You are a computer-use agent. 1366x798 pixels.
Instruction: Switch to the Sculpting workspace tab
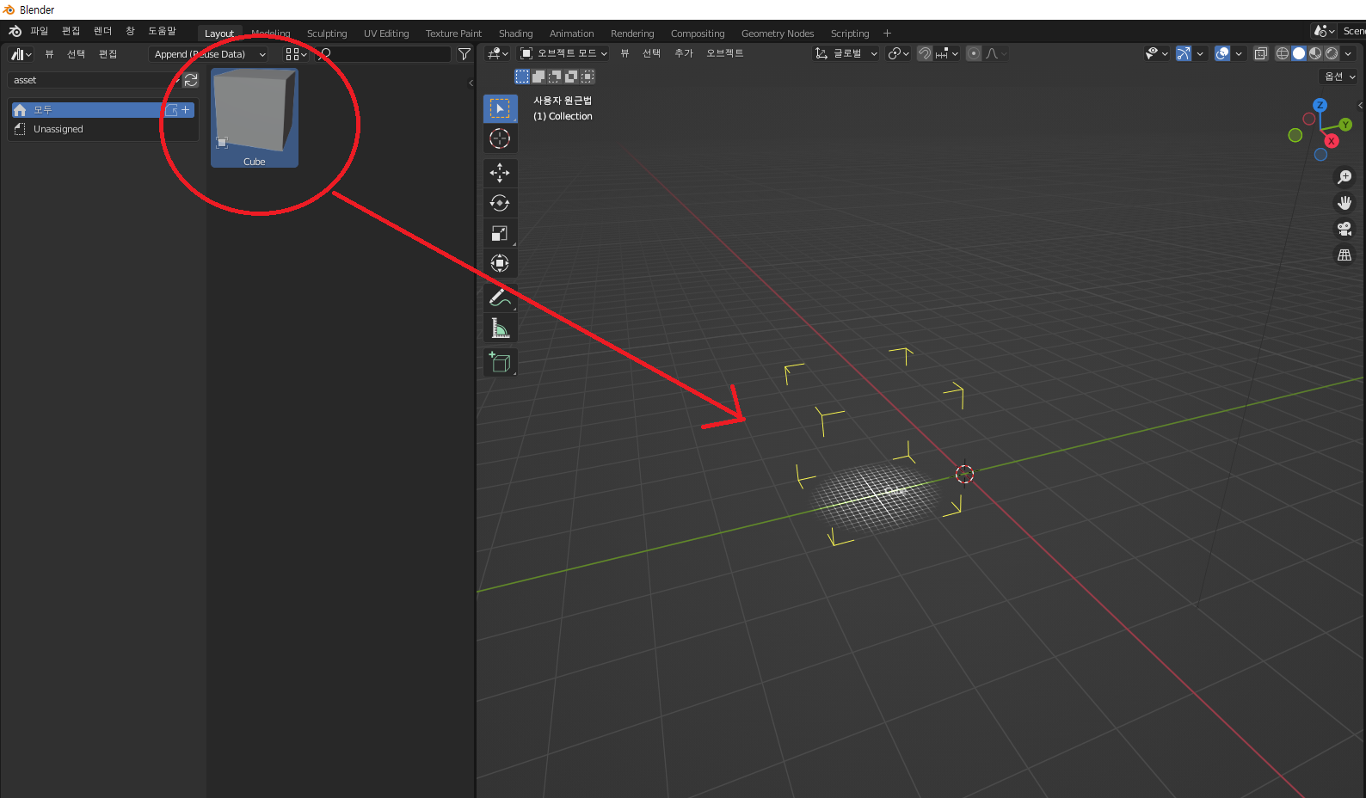[x=327, y=34]
